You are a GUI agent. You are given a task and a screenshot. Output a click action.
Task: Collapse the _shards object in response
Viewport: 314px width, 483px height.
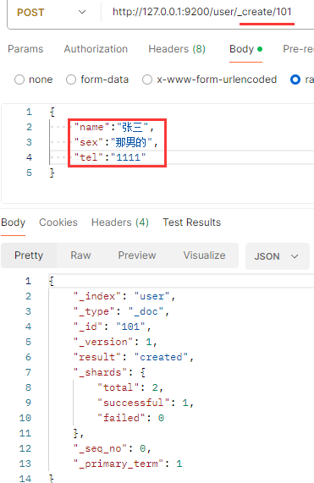pyautogui.click(x=142, y=372)
